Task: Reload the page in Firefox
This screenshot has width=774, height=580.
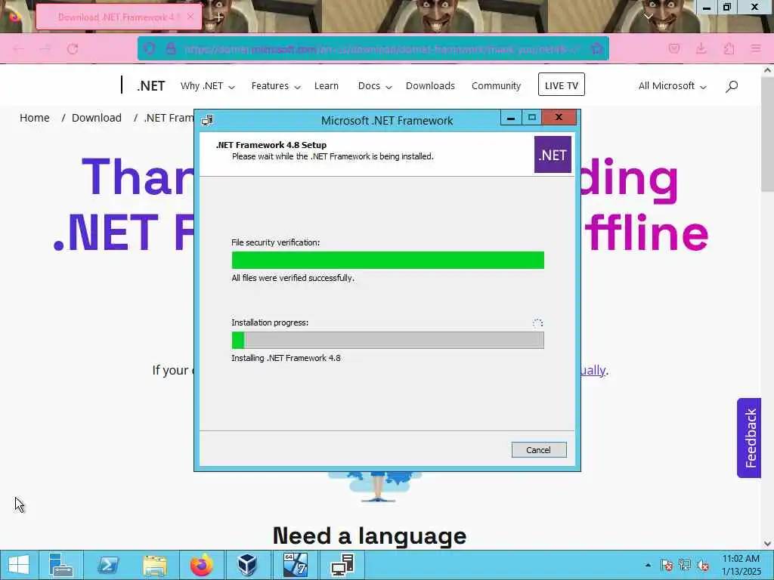Action: click(73, 49)
